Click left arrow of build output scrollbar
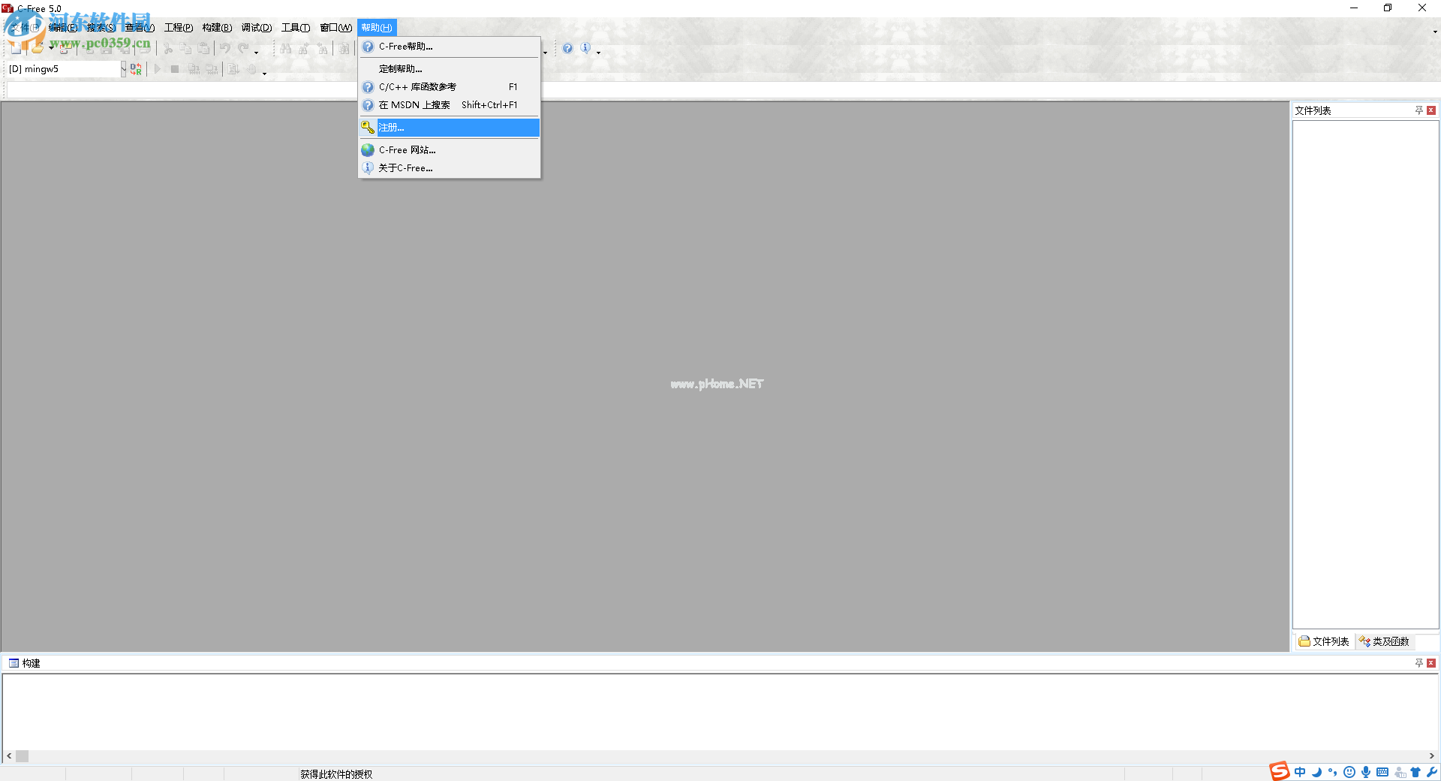This screenshot has width=1441, height=781. 9,756
